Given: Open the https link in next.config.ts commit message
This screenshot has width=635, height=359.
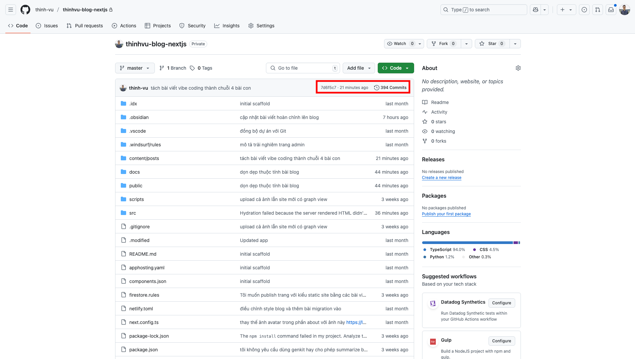Looking at the screenshot, I should point(356,322).
